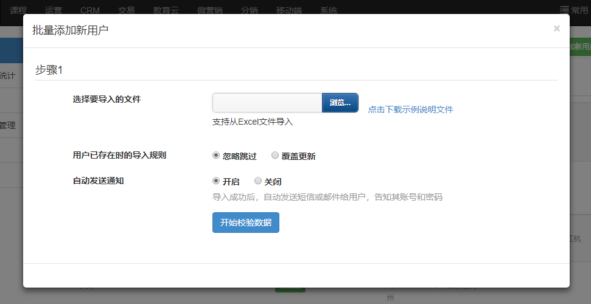Open the 课程 menu in top navigation

coord(18,10)
